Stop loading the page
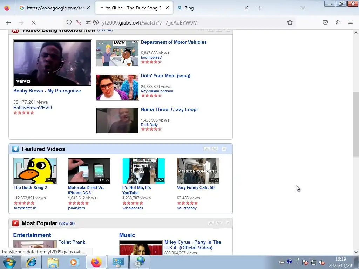This screenshot has width=359, height=269. 33,23
